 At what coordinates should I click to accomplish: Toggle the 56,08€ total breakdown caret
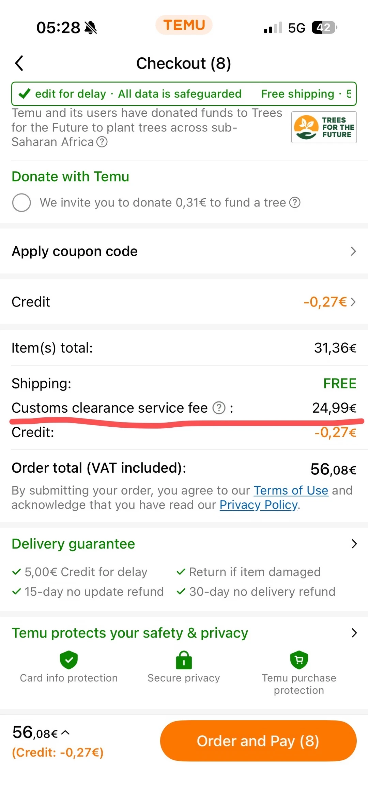coord(66,732)
